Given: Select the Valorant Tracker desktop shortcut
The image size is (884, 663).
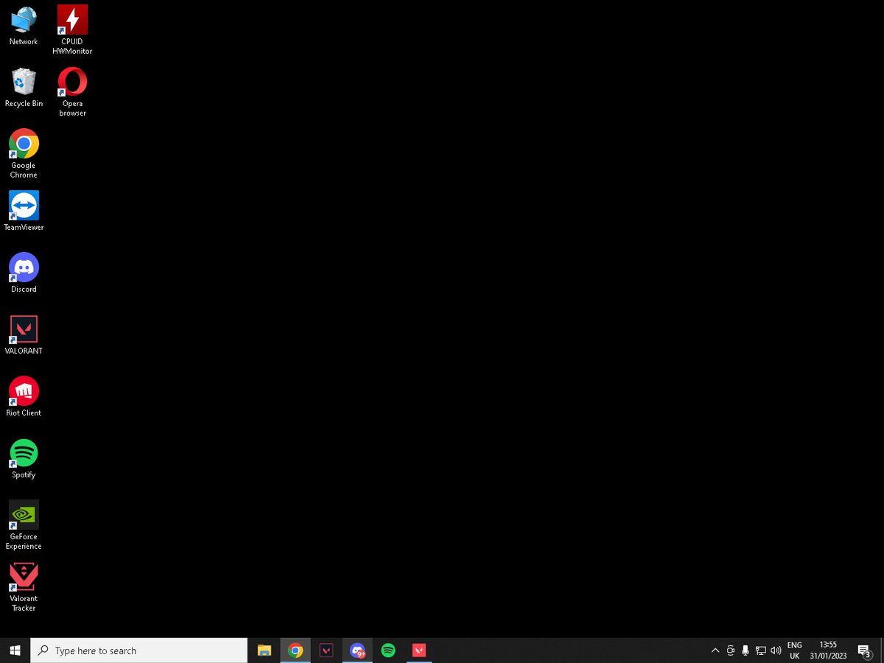Looking at the screenshot, I should click(x=24, y=587).
